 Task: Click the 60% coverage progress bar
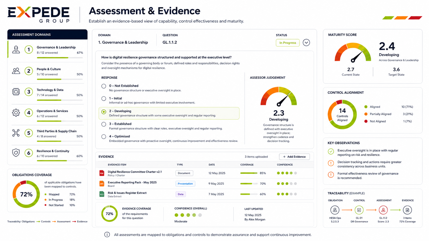point(249,194)
